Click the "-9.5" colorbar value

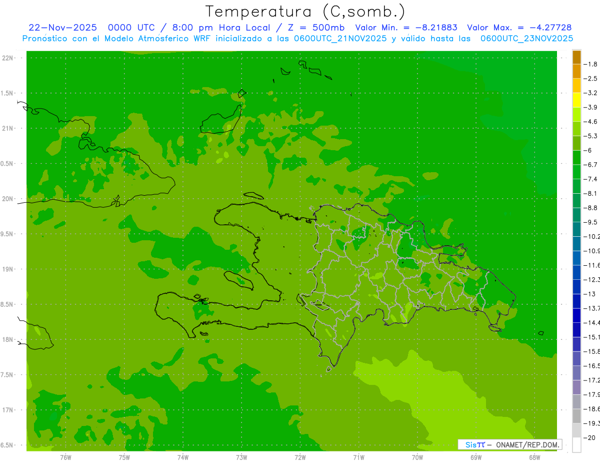tap(591, 222)
